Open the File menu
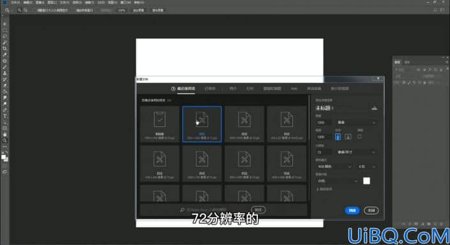450x245 pixels. [x=15, y=3]
